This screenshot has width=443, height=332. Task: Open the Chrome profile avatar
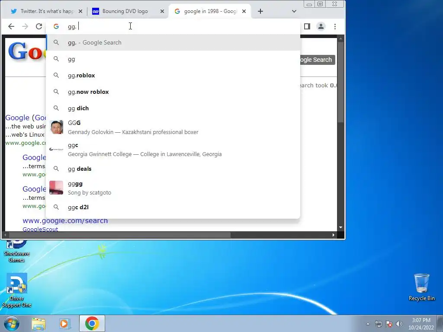[x=321, y=26]
